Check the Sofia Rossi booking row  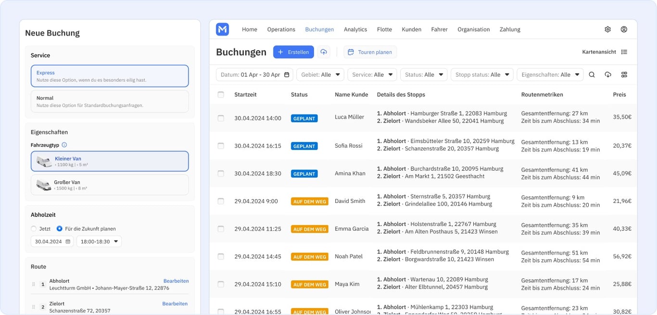click(x=221, y=146)
